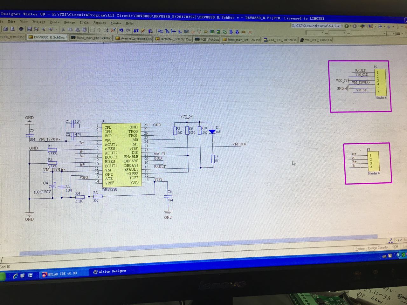The image size is (407, 305).
Task: Click the hierarchy up/down arrows icon
Action: click(136, 30)
